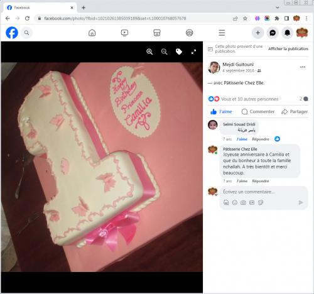Image resolution: width=314 pixels, height=294 pixels.
Task: Open Messenger chats
Action: click(x=273, y=33)
